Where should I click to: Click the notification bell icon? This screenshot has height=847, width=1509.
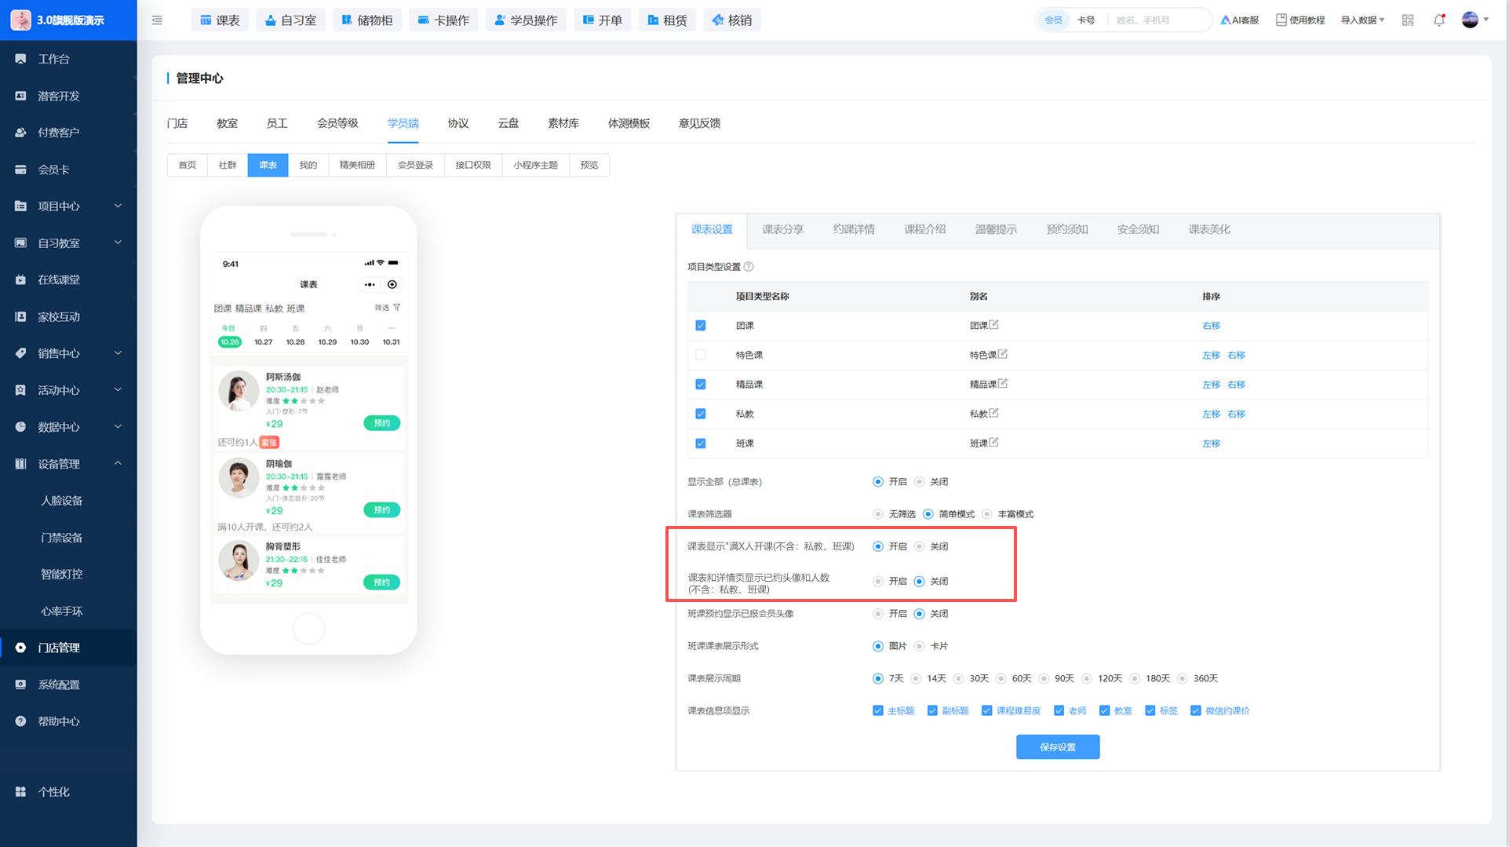click(1438, 20)
